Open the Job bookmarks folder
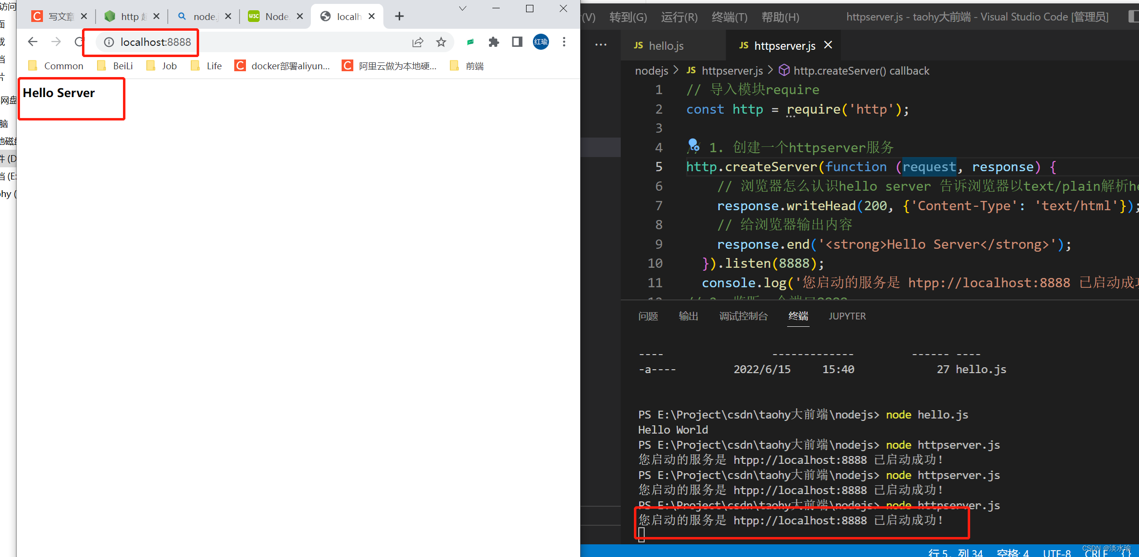Viewport: 1139px width, 557px height. (x=162, y=66)
